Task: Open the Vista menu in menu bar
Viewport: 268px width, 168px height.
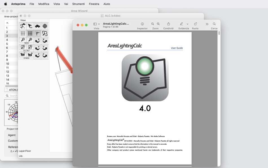Action: click(57, 4)
